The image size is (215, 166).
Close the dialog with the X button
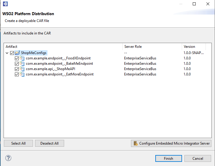coord(208,4)
